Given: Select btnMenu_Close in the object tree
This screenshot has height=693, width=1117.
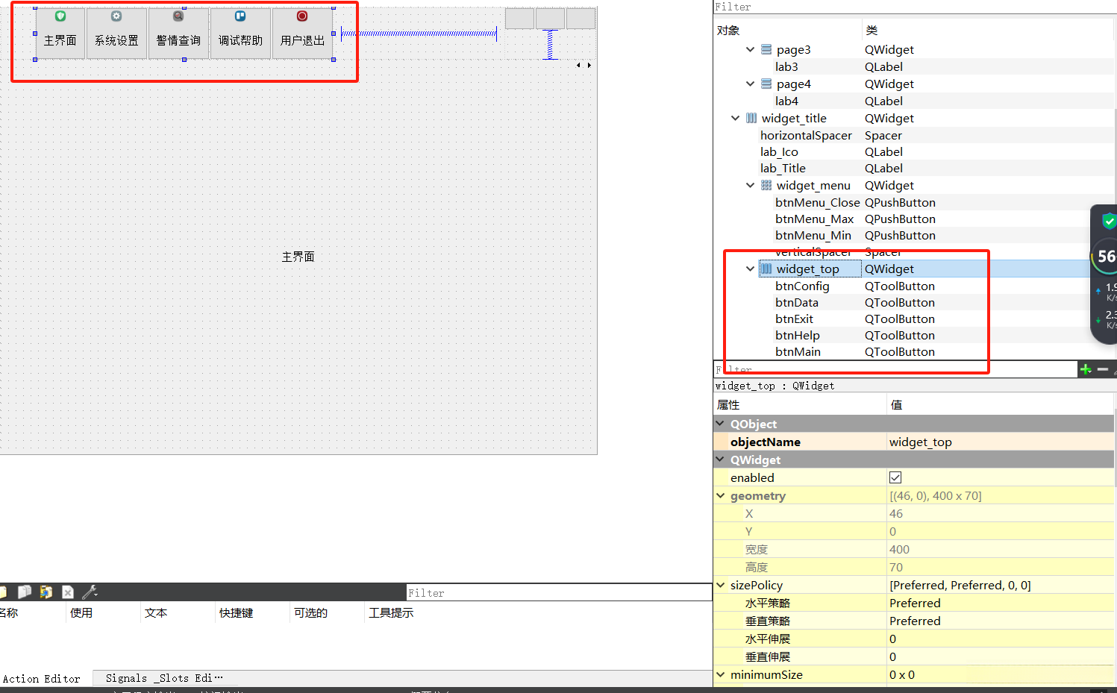Looking at the screenshot, I should coord(817,203).
